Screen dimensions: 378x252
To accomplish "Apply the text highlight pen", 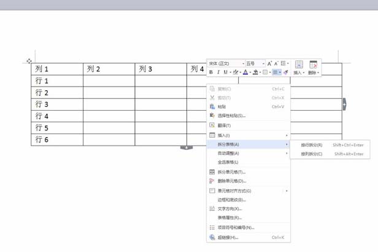I will click(x=236, y=72).
